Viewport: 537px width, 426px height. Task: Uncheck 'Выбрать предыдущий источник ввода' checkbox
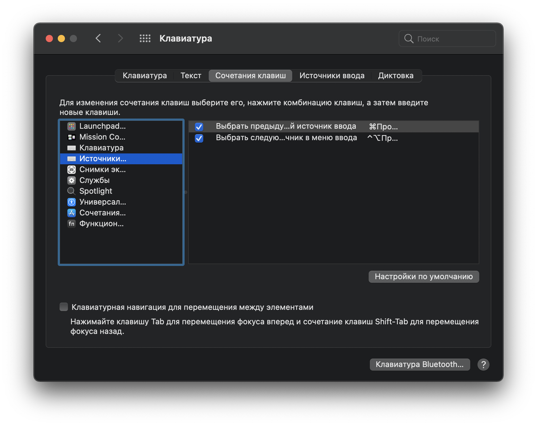coord(199,127)
